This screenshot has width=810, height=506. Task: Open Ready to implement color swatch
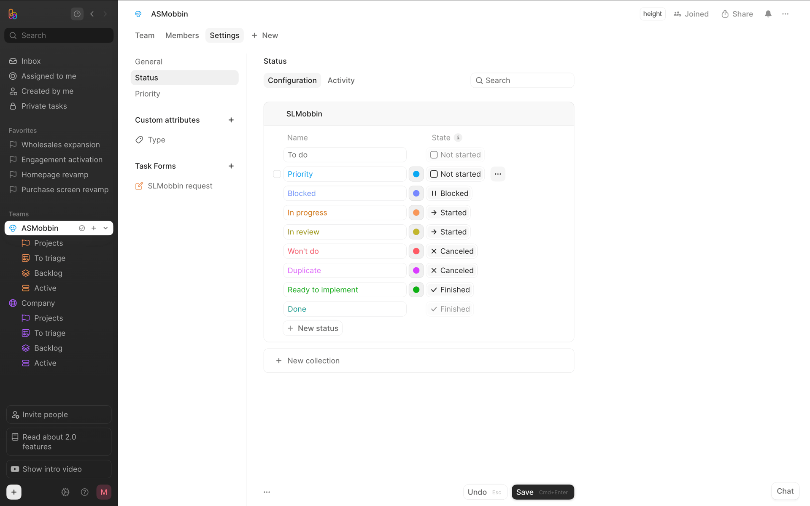[x=416, y=290]
